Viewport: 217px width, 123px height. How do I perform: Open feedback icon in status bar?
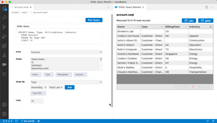pos(208,121)
